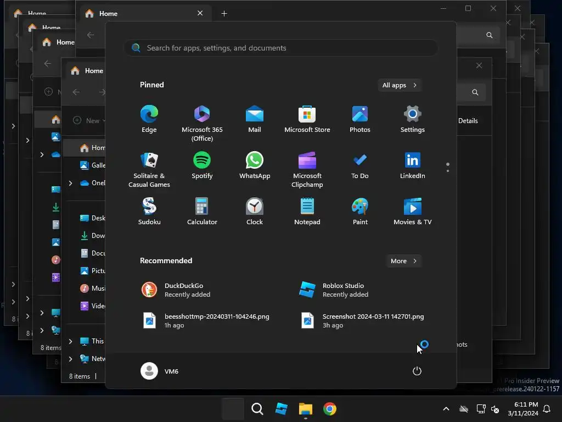Open More recommended items
Viewport: 562px width, 422px height.
click(x=403, y=261)
